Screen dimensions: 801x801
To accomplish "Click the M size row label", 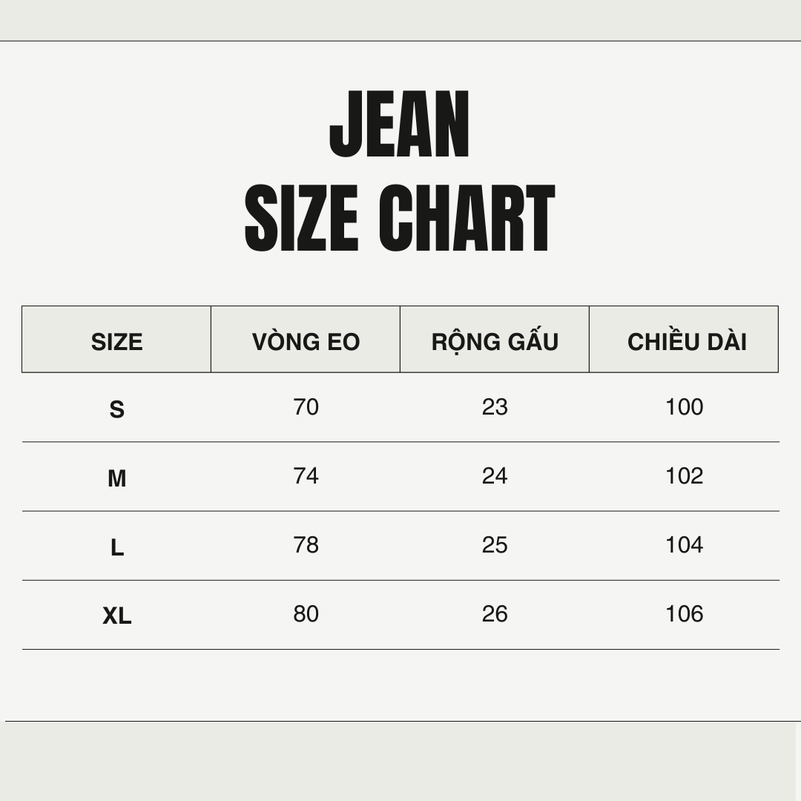I will (117, 478).
